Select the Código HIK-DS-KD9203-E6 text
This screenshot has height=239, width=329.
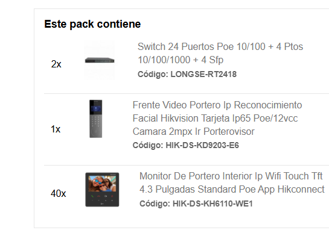click(186, 145)
